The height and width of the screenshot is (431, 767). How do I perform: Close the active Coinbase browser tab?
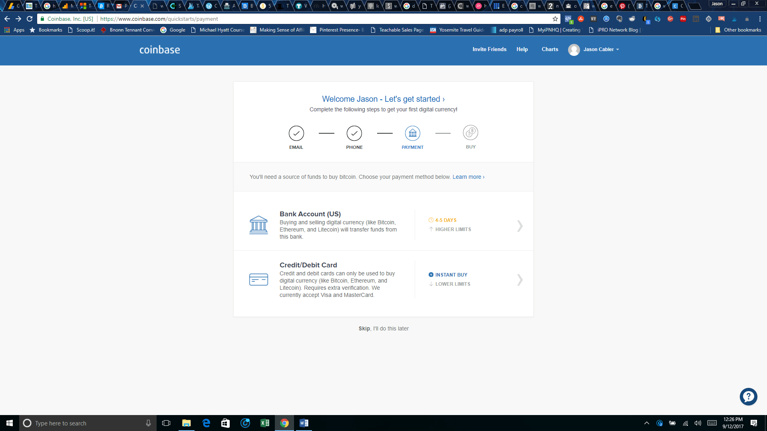click(142, 6)
